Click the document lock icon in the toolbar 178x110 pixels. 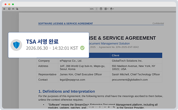(x=17, y=9)
